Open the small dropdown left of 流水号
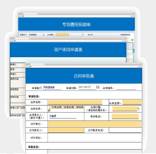This screenshot has width=156, height=154. pyautogui.click(x=83, y=34)
